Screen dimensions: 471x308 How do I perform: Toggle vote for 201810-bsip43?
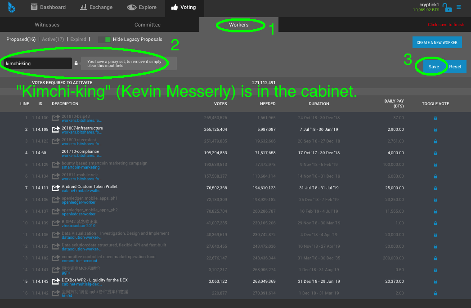tap(435, 118)
